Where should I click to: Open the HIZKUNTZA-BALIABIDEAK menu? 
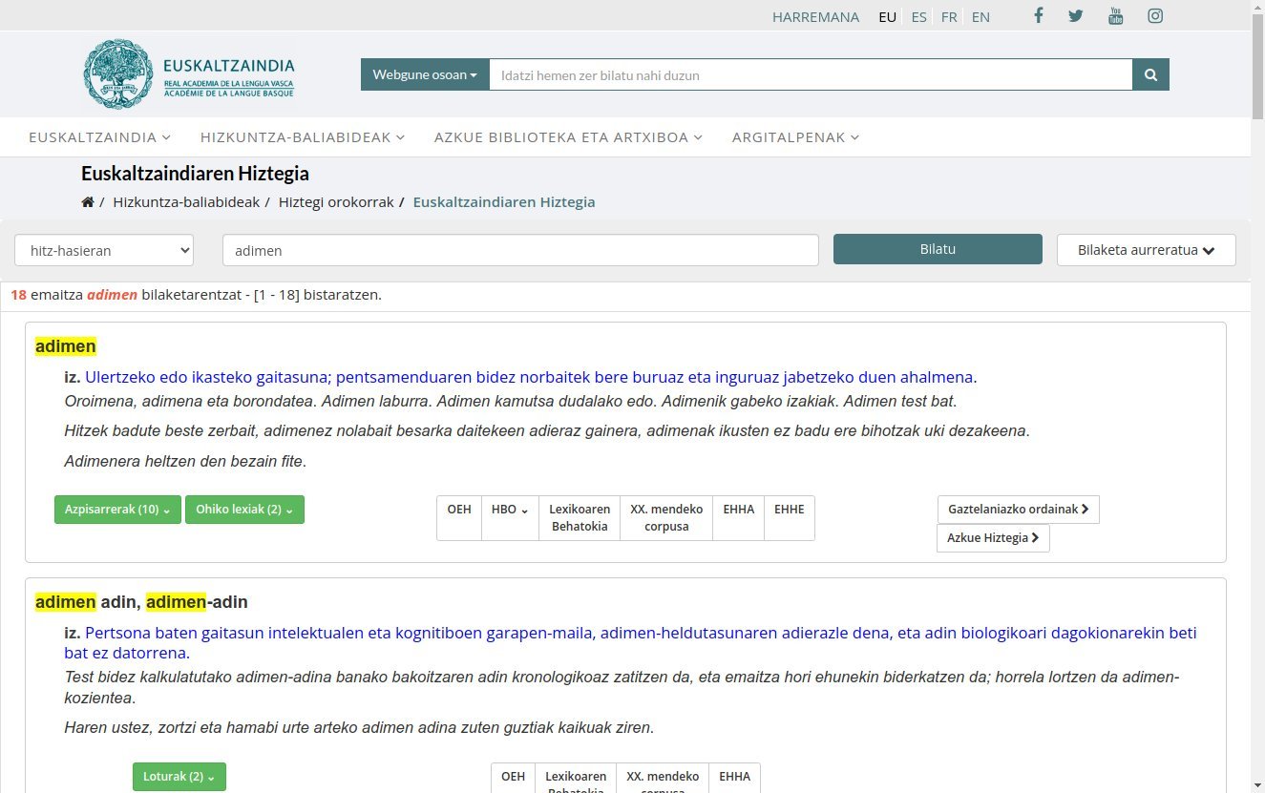(303, 137)
